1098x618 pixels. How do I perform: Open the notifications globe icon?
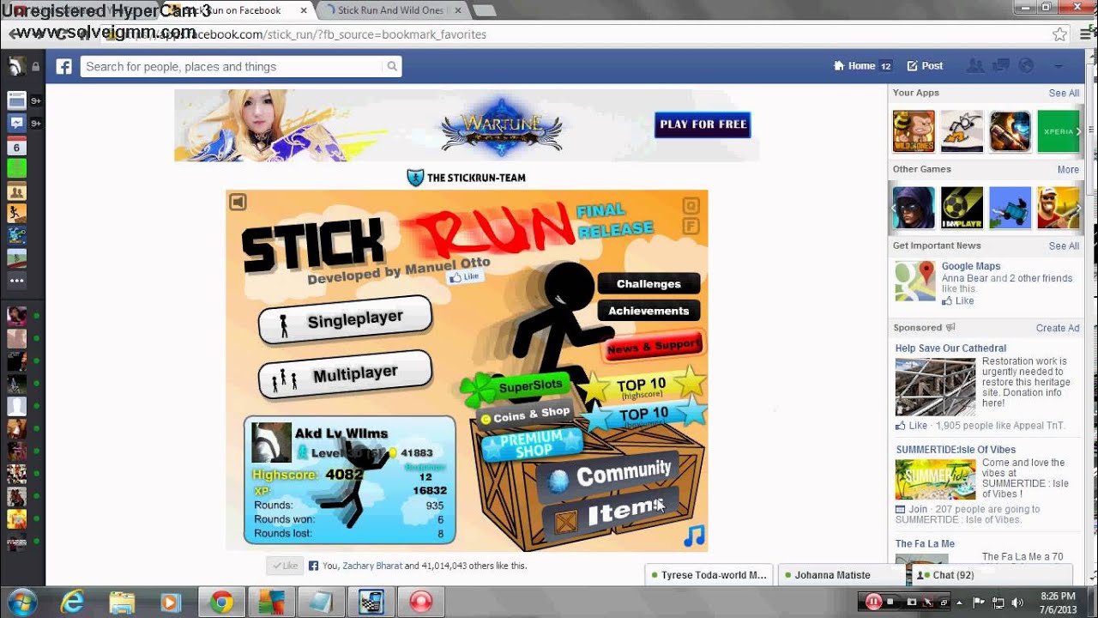coord(1026,66)
